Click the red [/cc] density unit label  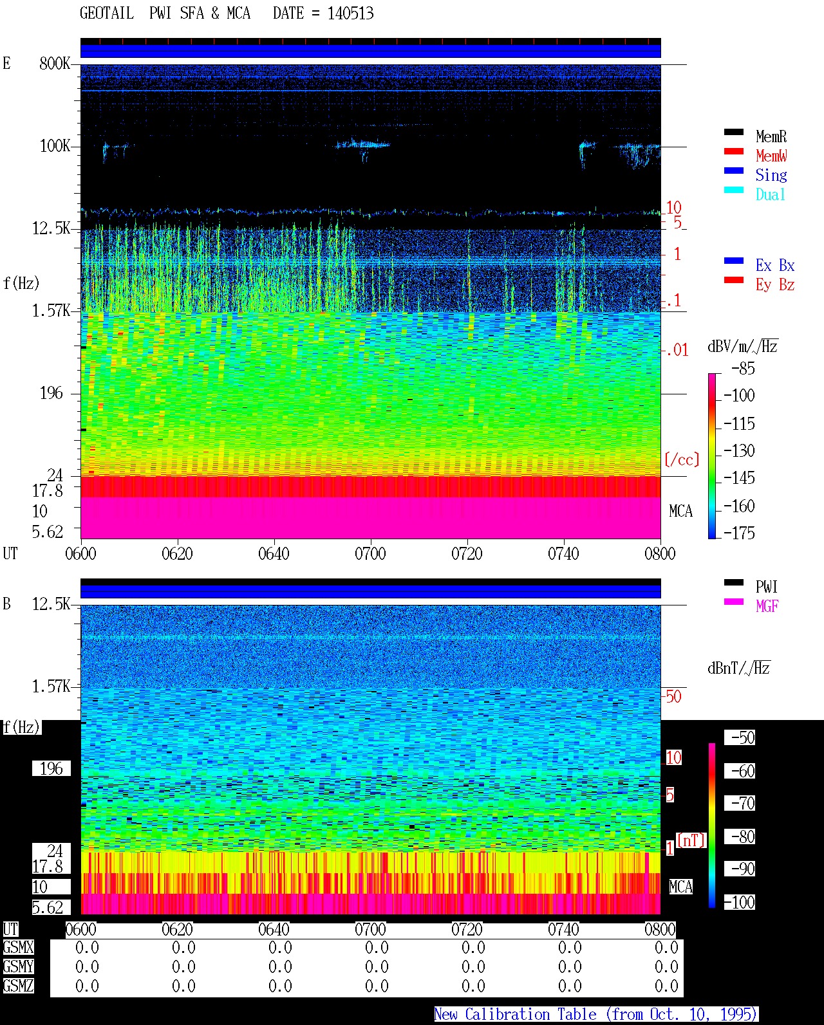pos(682,460)
